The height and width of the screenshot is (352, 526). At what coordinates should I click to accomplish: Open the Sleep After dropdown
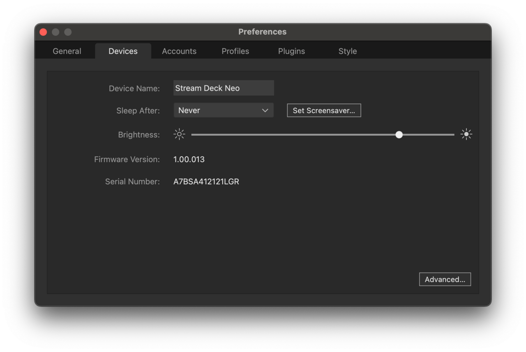point(224,110)
